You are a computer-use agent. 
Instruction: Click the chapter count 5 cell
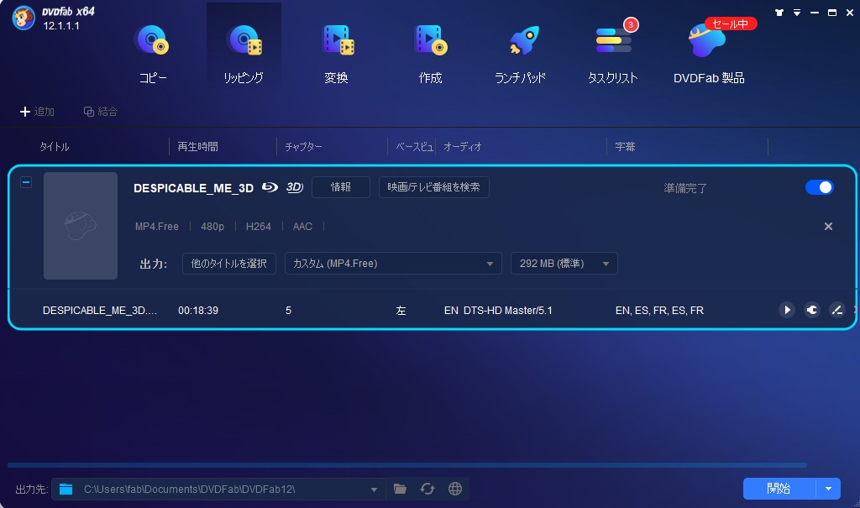pos(289,311)
